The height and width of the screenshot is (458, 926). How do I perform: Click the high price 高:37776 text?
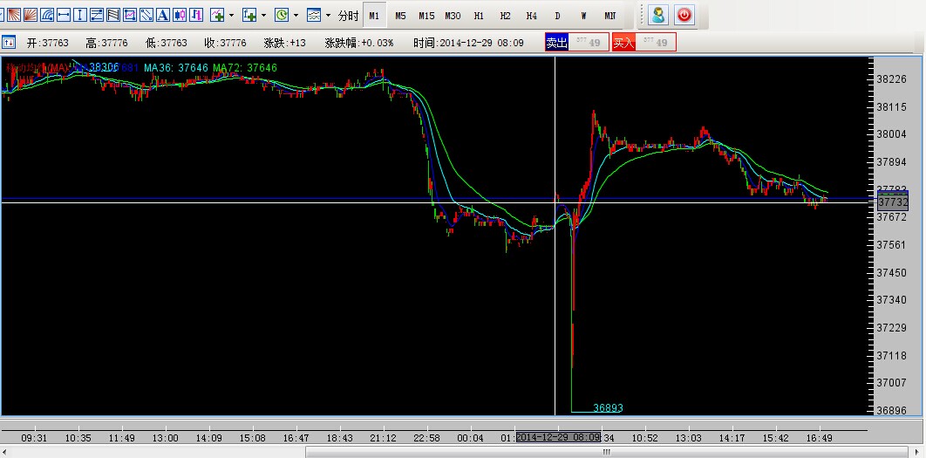pos(106,43)
